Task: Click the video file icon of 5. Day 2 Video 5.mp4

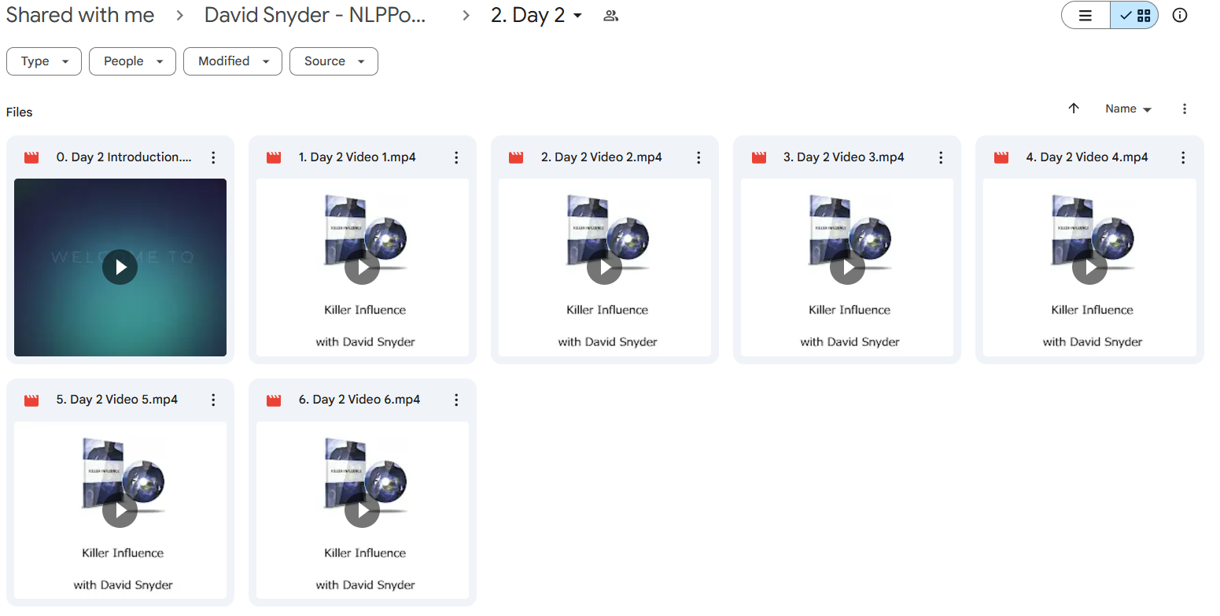Action: [x=31, y=400]
